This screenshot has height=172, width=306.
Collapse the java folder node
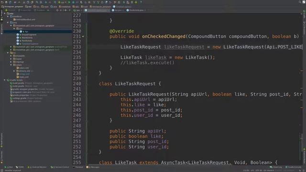(x=8, y=22)
